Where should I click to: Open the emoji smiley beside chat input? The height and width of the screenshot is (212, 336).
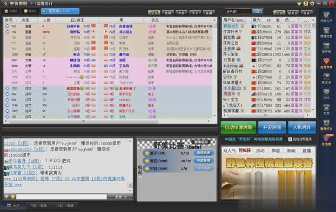[13, 196]
